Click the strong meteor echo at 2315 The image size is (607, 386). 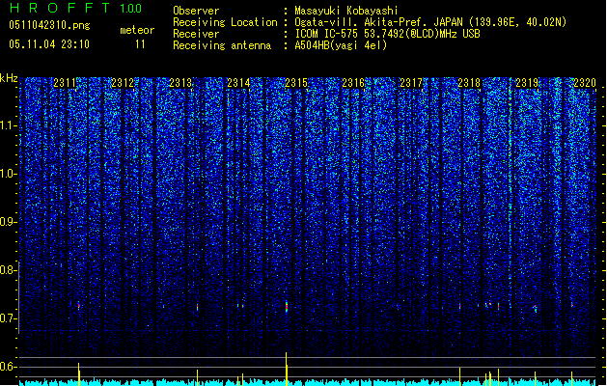[x=287, y=306]
